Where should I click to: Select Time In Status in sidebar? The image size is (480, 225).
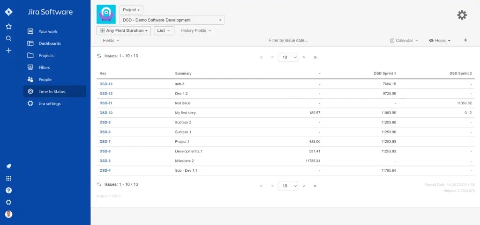[54, 91]
